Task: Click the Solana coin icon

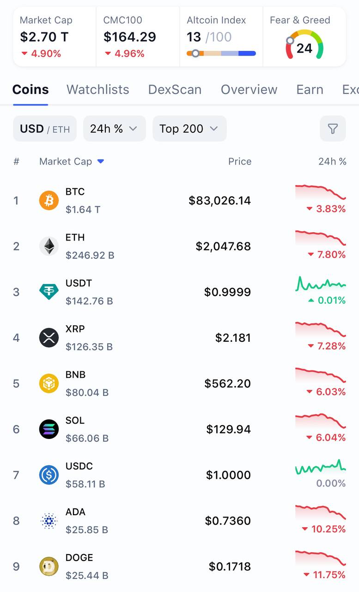Action: pyautogui.click(x=49, y=429)
